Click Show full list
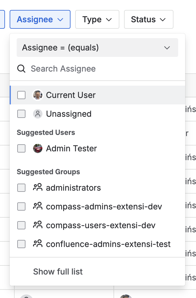196x298 pixels. [58, 272]
